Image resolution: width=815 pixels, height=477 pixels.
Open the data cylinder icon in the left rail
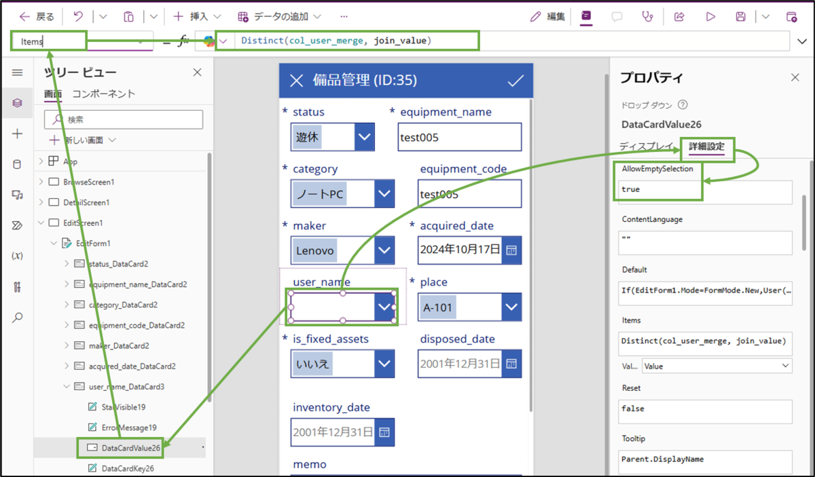(18, 164)
